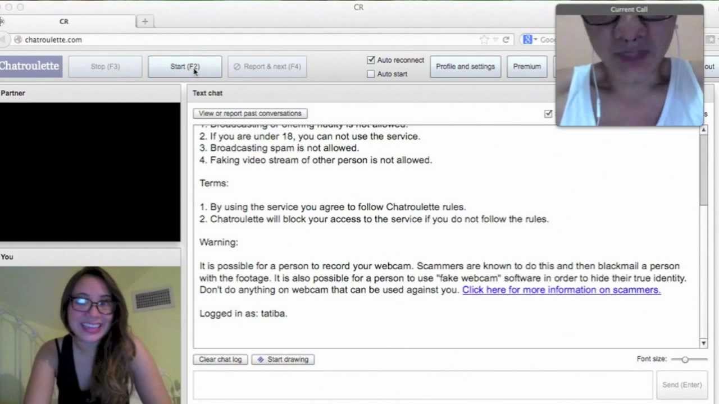Click term 'By using the service you agree' line
The height and width of the screenshot is (404, 719).
[333, 207]
